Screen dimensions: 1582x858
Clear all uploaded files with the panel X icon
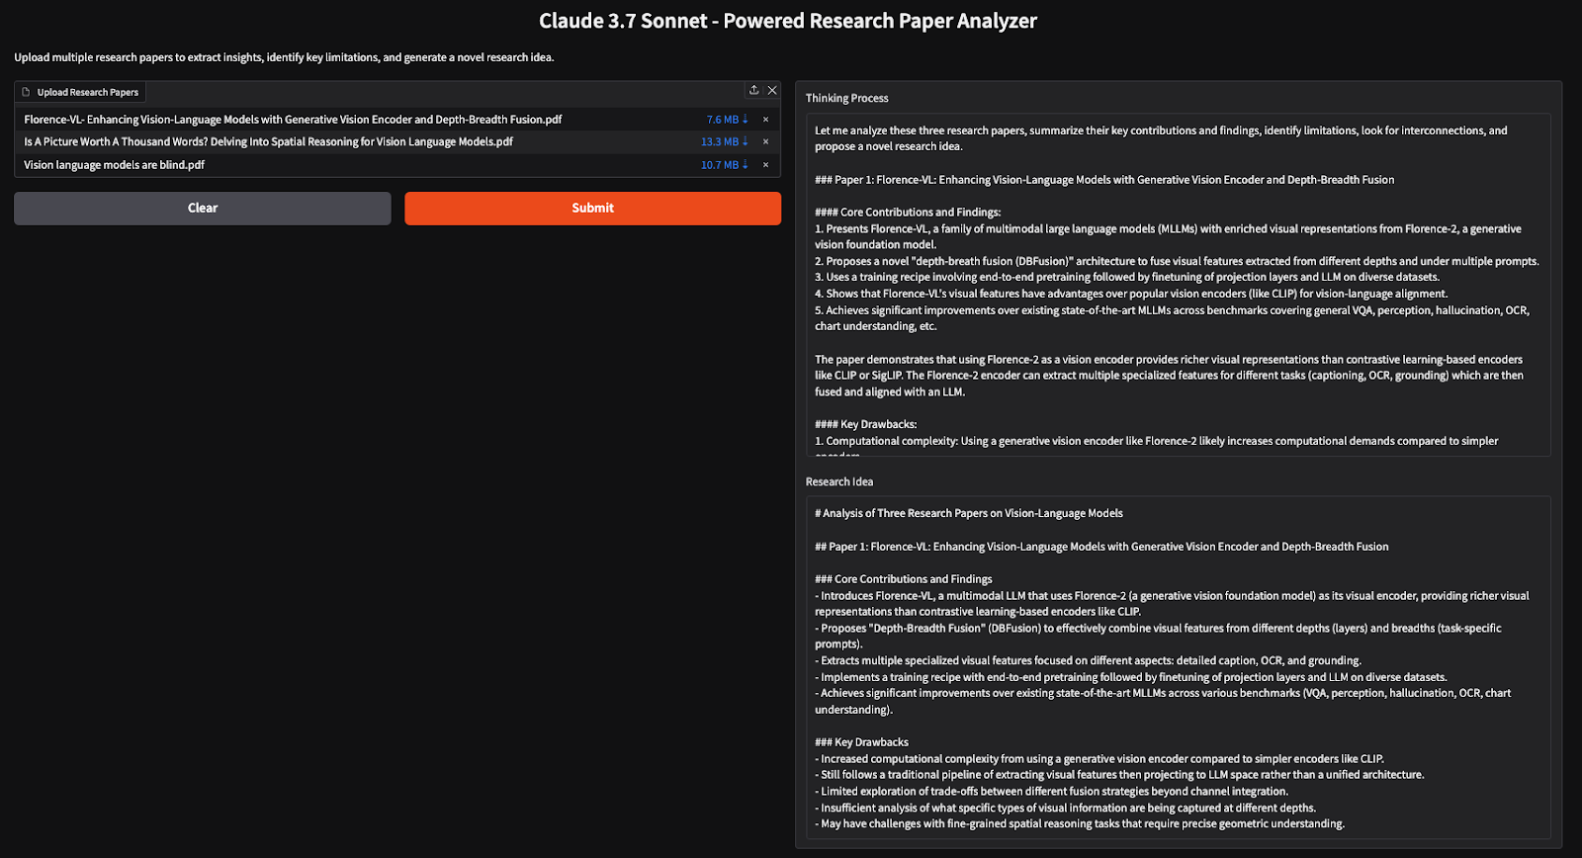click(x=772, y=90)
